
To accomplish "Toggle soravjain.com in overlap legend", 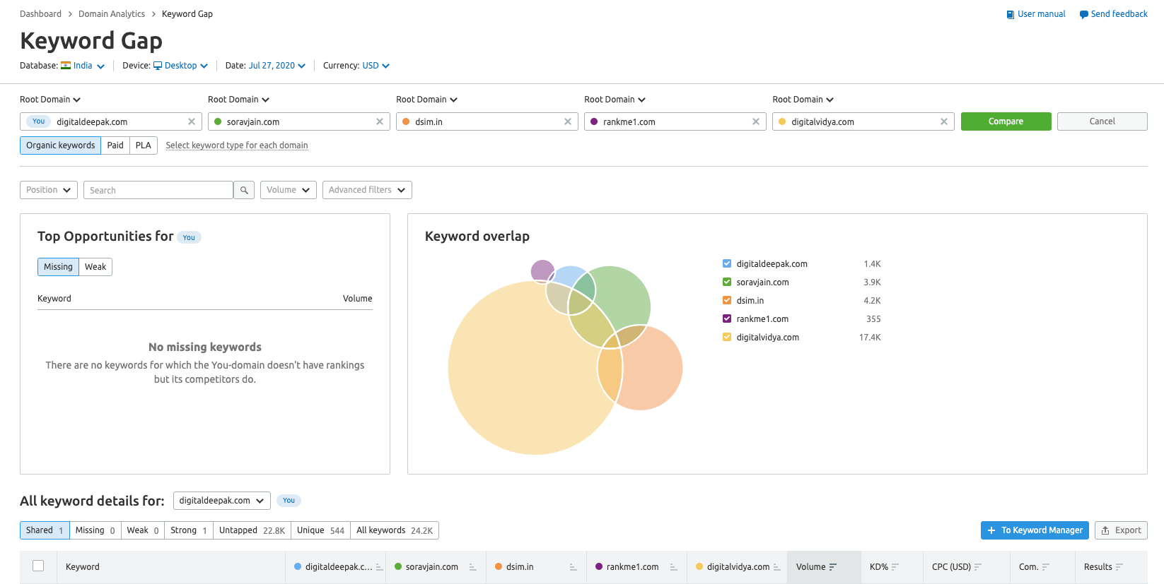I will coord(727,282).
